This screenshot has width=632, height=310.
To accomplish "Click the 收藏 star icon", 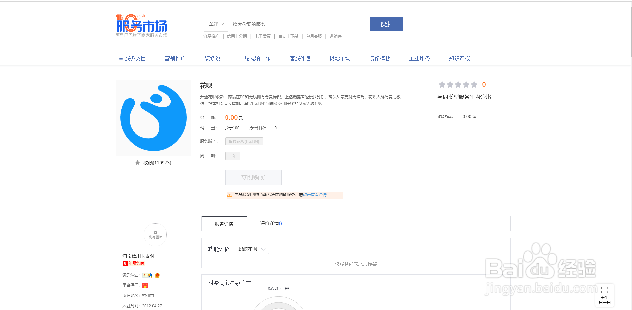I will [137, 163].
